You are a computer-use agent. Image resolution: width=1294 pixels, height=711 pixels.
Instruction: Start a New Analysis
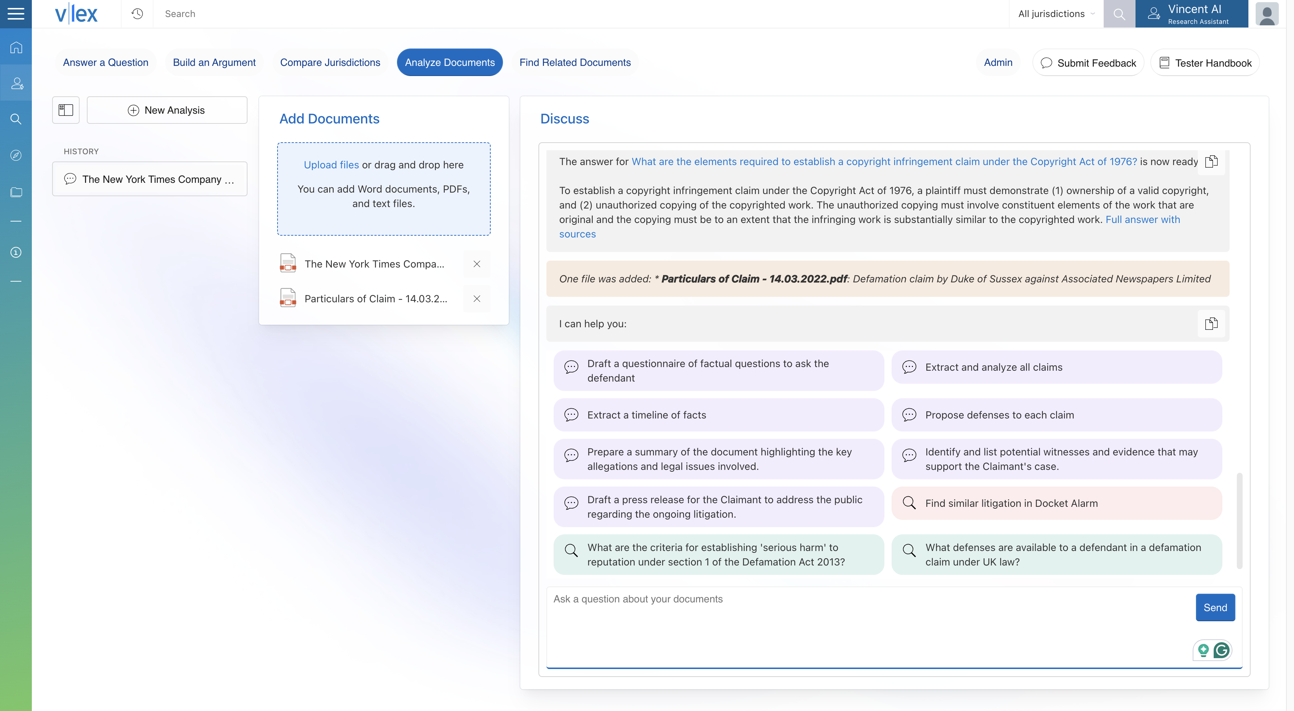[x=167, y=110]
